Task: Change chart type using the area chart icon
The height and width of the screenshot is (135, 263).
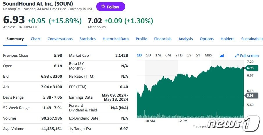Action: [222, 56]
